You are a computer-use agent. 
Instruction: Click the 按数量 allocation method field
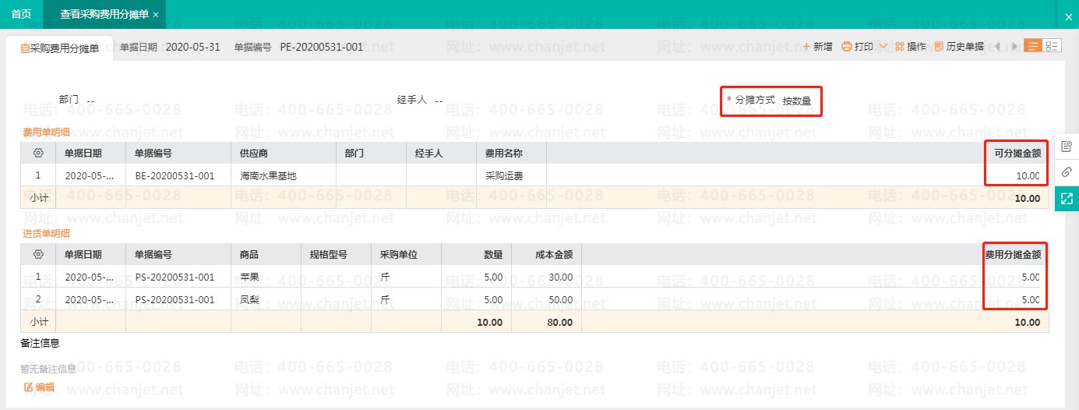click(796, 101)
